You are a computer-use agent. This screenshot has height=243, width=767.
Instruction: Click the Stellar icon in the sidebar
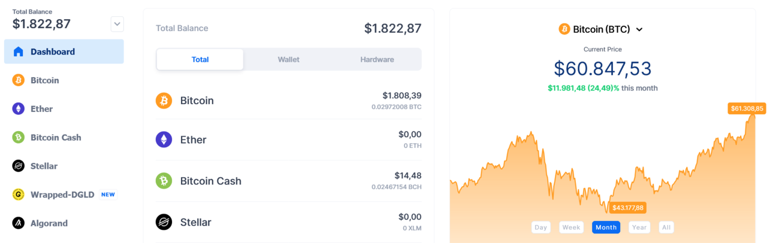19,166
